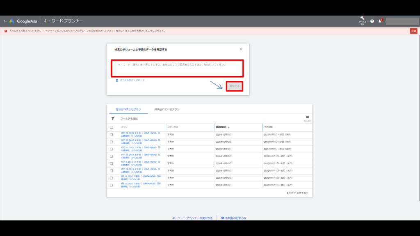Open the column display settings icon
420x236 pixels.
click(x=307, y=117)
